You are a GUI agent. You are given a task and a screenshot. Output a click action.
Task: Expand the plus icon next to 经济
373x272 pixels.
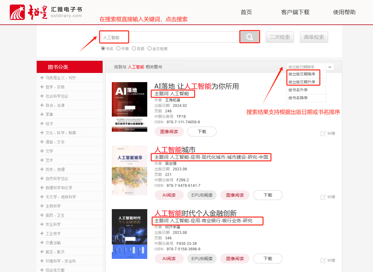tap(42, 124)
